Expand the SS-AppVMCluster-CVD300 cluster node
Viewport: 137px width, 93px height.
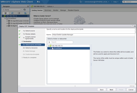tap(7, 21)
